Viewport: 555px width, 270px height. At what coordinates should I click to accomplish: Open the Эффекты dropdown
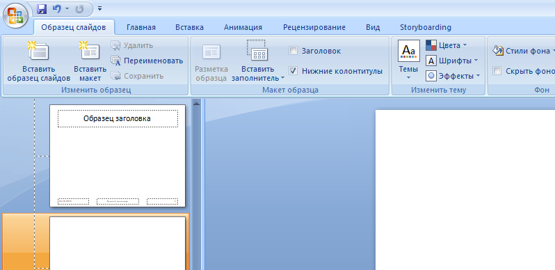coord(453,76)
